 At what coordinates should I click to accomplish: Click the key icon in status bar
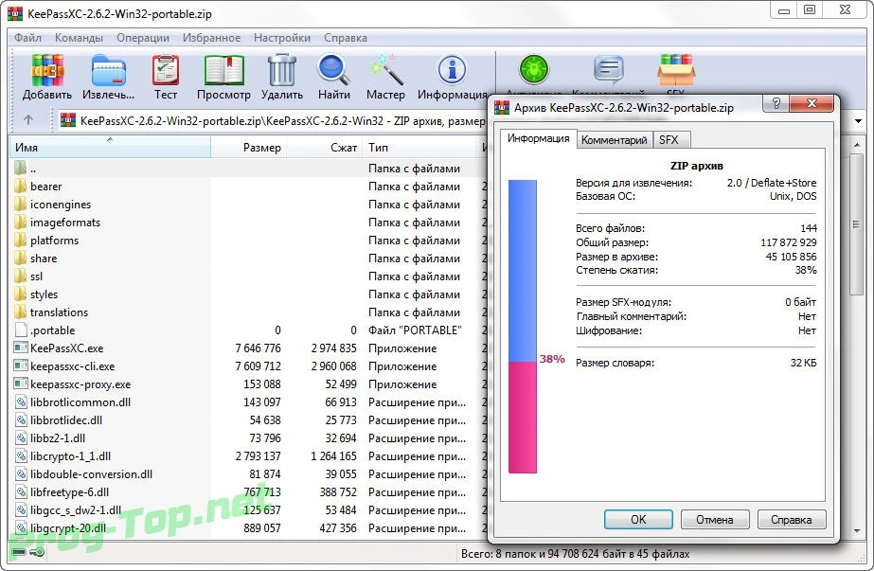[37, 552]
